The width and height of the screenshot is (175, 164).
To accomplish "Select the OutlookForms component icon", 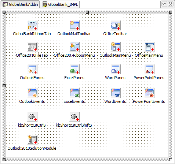I will [x=32, y=69].
